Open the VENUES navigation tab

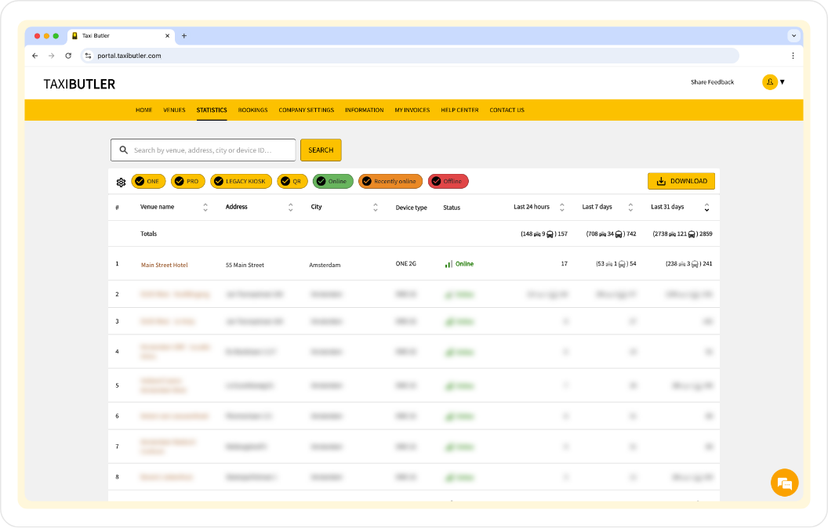point(174,110)
